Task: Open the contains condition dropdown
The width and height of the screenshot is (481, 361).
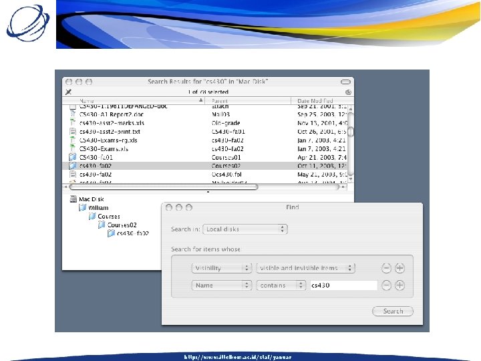Action: pos(281,285)
